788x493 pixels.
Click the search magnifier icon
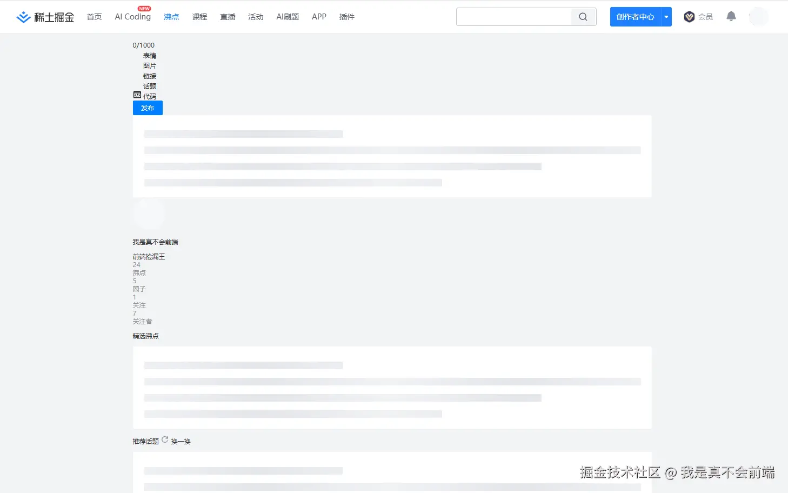pyautogui.click(x=583, y=17)
